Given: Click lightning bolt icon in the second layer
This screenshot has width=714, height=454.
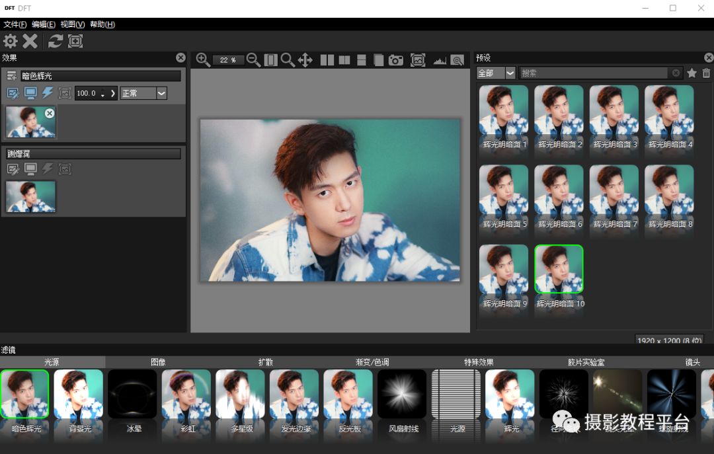Looking at the screenshot, I should (x=48, y=169).
